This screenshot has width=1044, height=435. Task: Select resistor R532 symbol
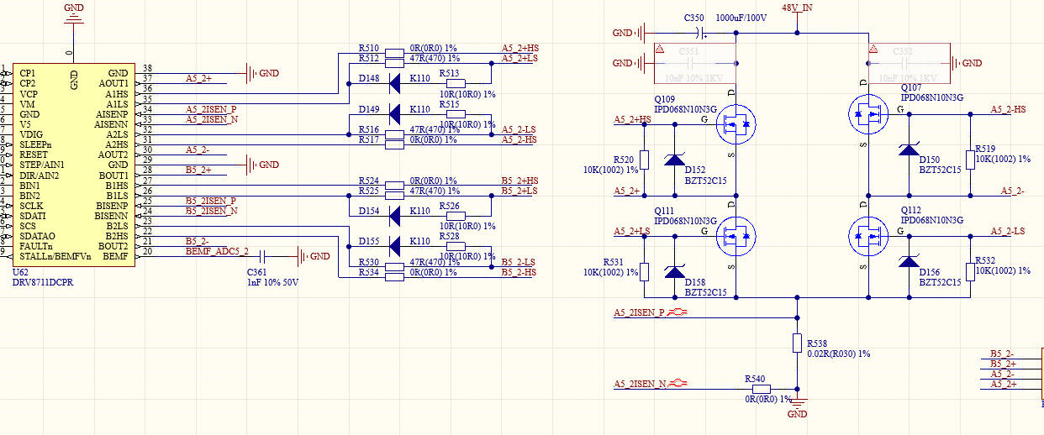click(x=969, y=271)
